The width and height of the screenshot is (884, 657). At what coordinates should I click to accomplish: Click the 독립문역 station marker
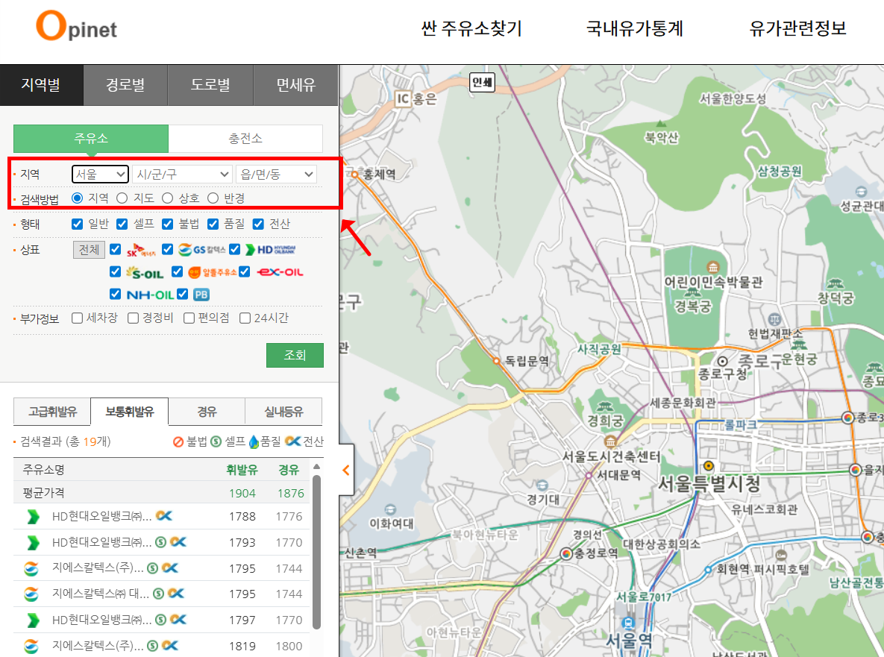(x=496, y=361)
